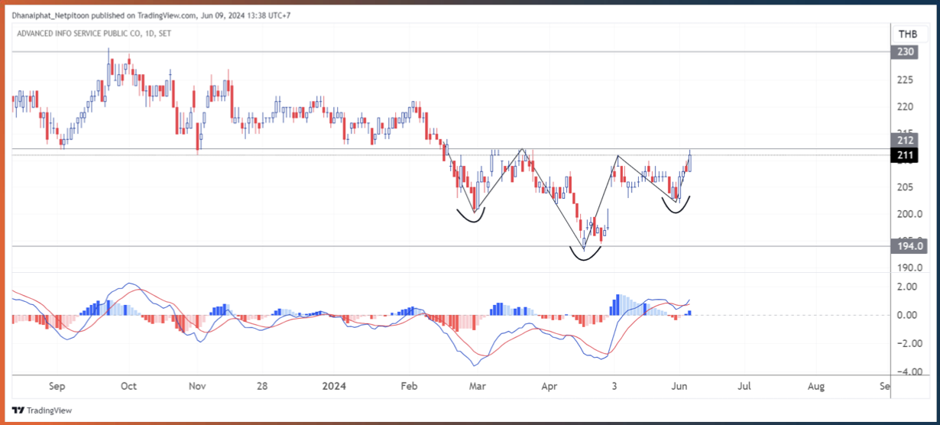The width and height of the screenshot is (940, 425).
Task: Click the 200.0 price axis value
Action: coord(909,214)
